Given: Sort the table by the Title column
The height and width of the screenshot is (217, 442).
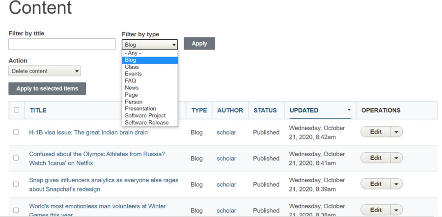Looking at the screenshot, I should [38, 110].
